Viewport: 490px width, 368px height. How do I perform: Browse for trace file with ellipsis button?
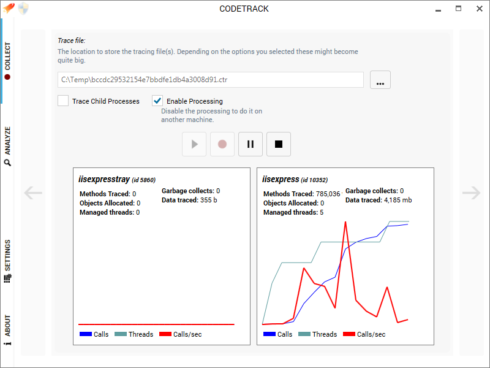(380, 80)
